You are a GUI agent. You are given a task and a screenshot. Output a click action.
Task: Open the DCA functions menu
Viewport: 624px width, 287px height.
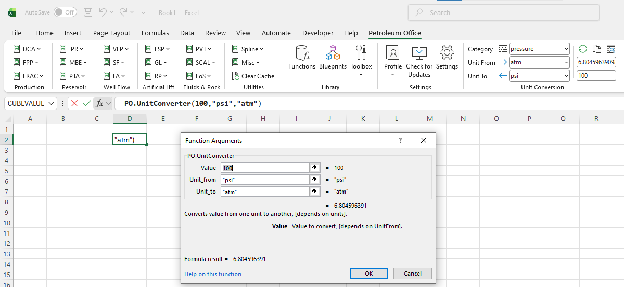[x=27, y=49]
